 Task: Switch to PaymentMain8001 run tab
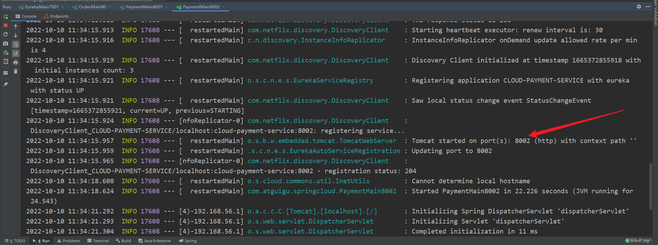pos(141,7)
